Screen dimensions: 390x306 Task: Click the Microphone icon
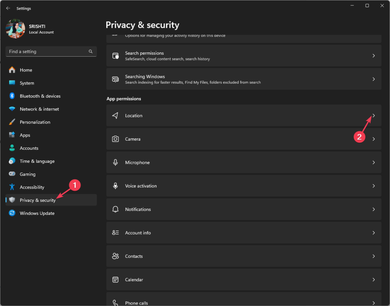(x=115, y=162)
